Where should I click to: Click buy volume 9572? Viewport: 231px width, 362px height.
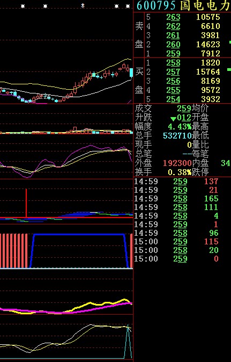click(211, 90)
